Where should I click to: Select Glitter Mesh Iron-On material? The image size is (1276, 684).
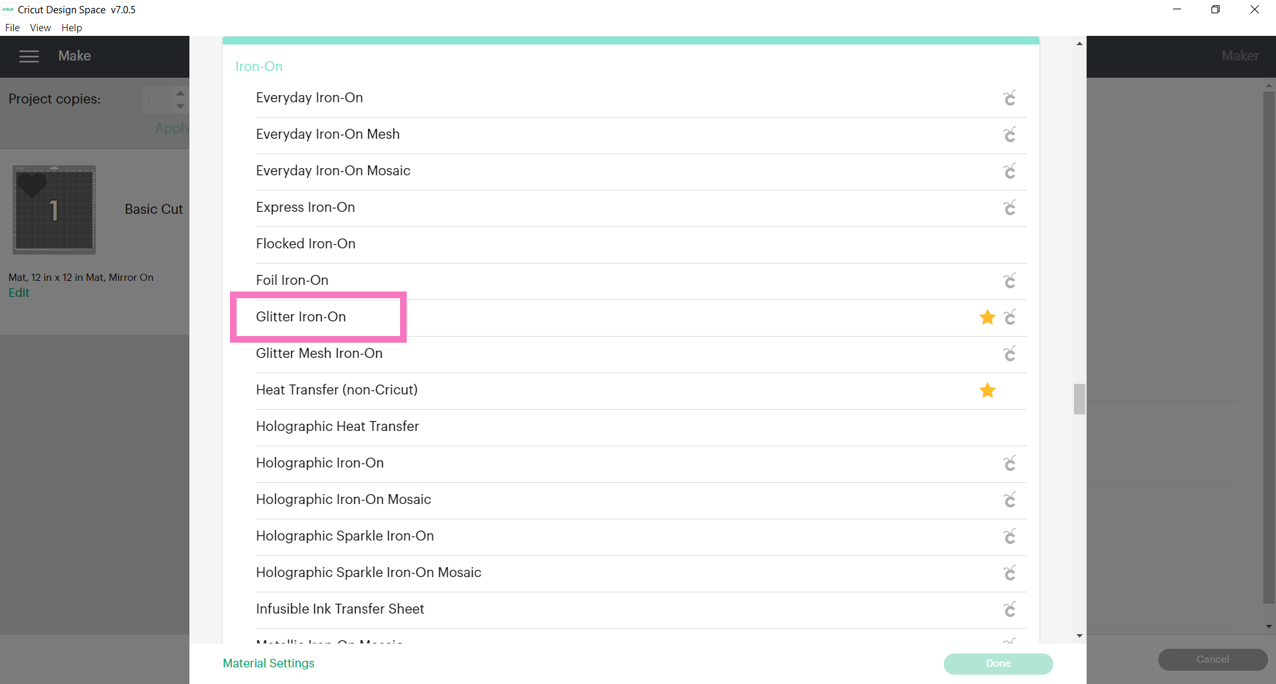point(641,354)
